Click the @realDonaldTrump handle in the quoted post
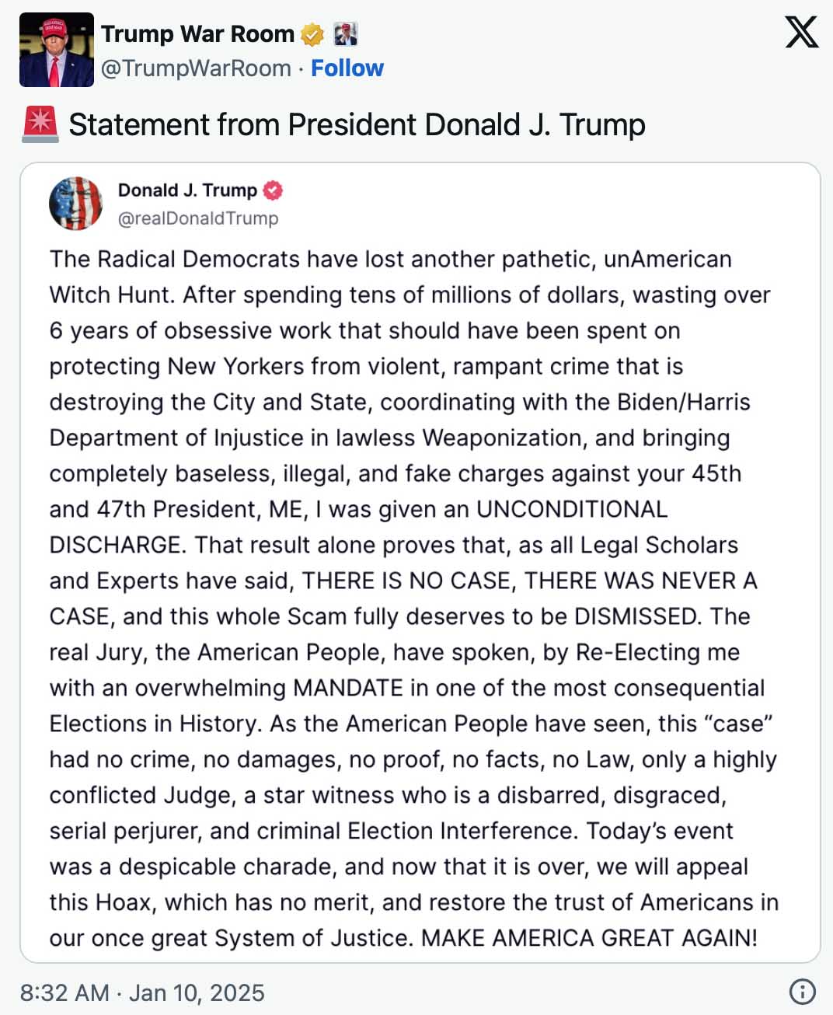The width and height of the screenshot is (833, 1015). 198,218
